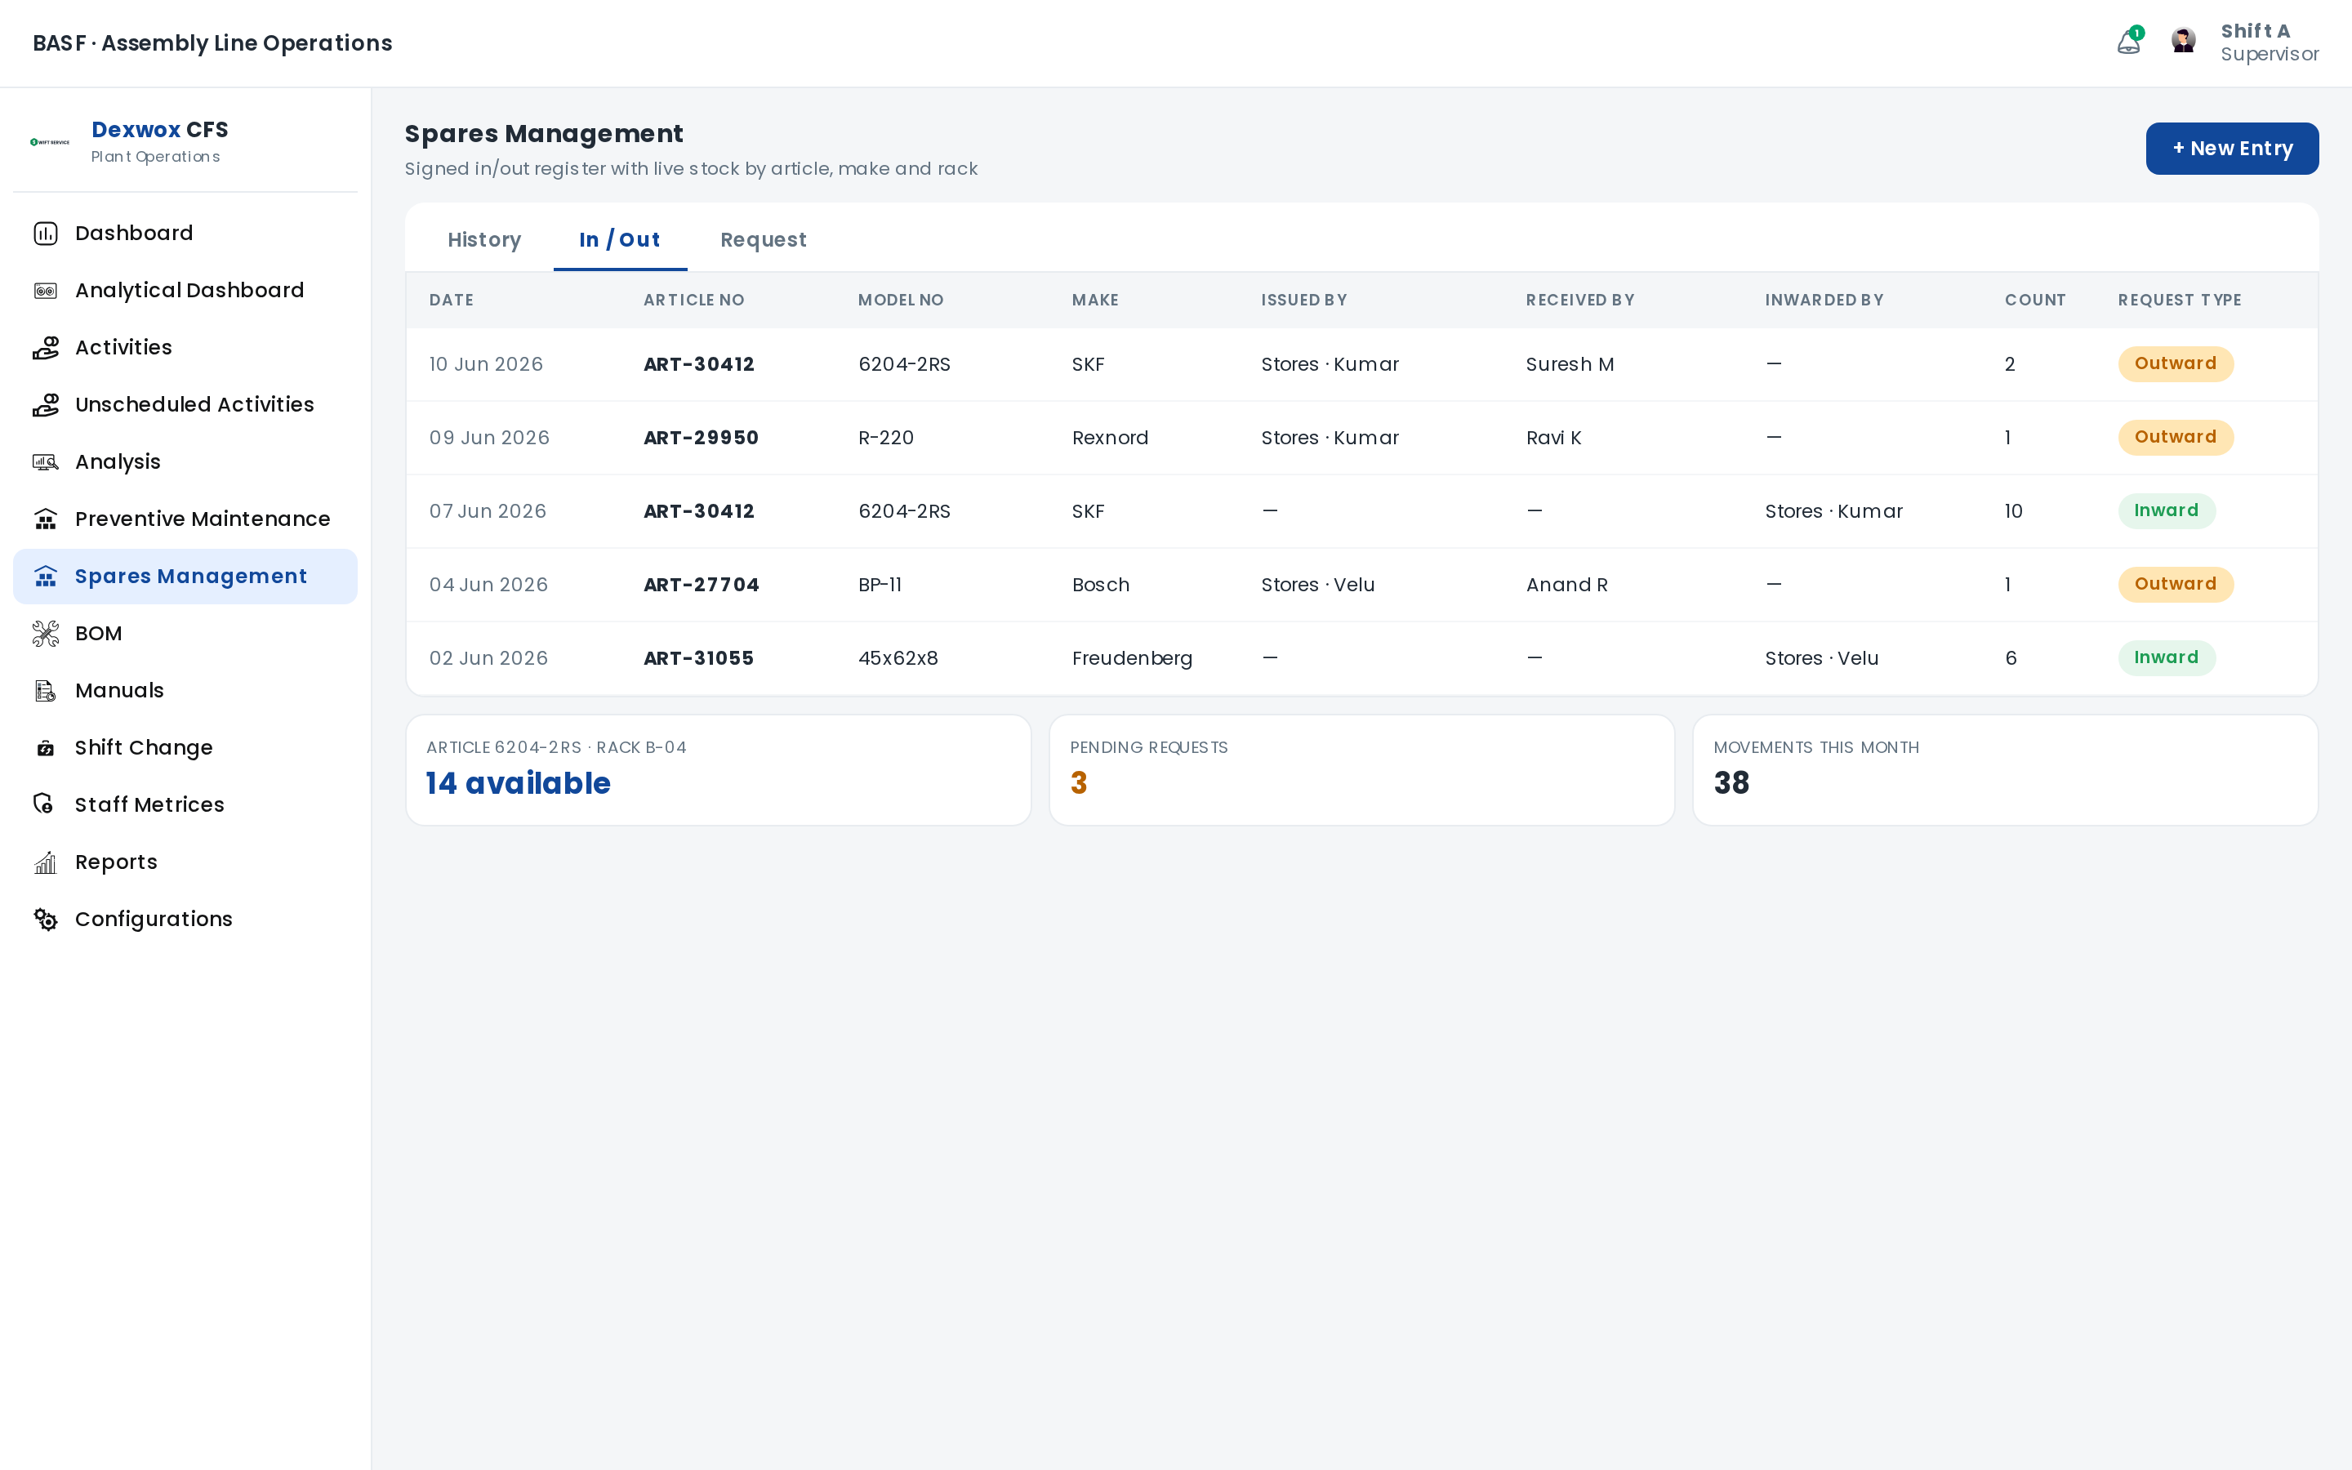Open the Dashboard sidebar icon
Viewport: 2352px width, 1470px height.
coord(46,234)
